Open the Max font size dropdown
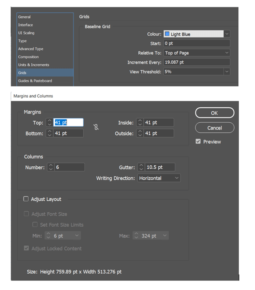255x290 pixels. (x=165, y=236)
